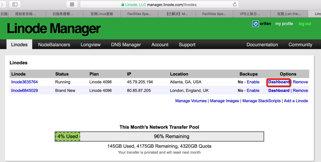
Task: Go forward with the browser arrow
Action: (2, 4)
